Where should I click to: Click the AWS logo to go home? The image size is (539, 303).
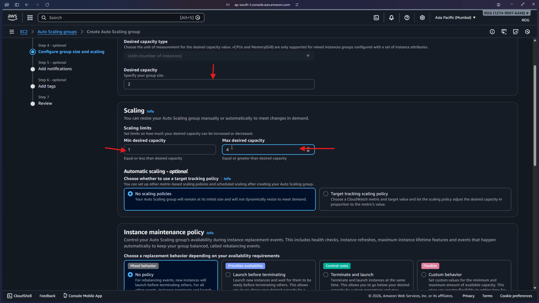coord(12,17)
